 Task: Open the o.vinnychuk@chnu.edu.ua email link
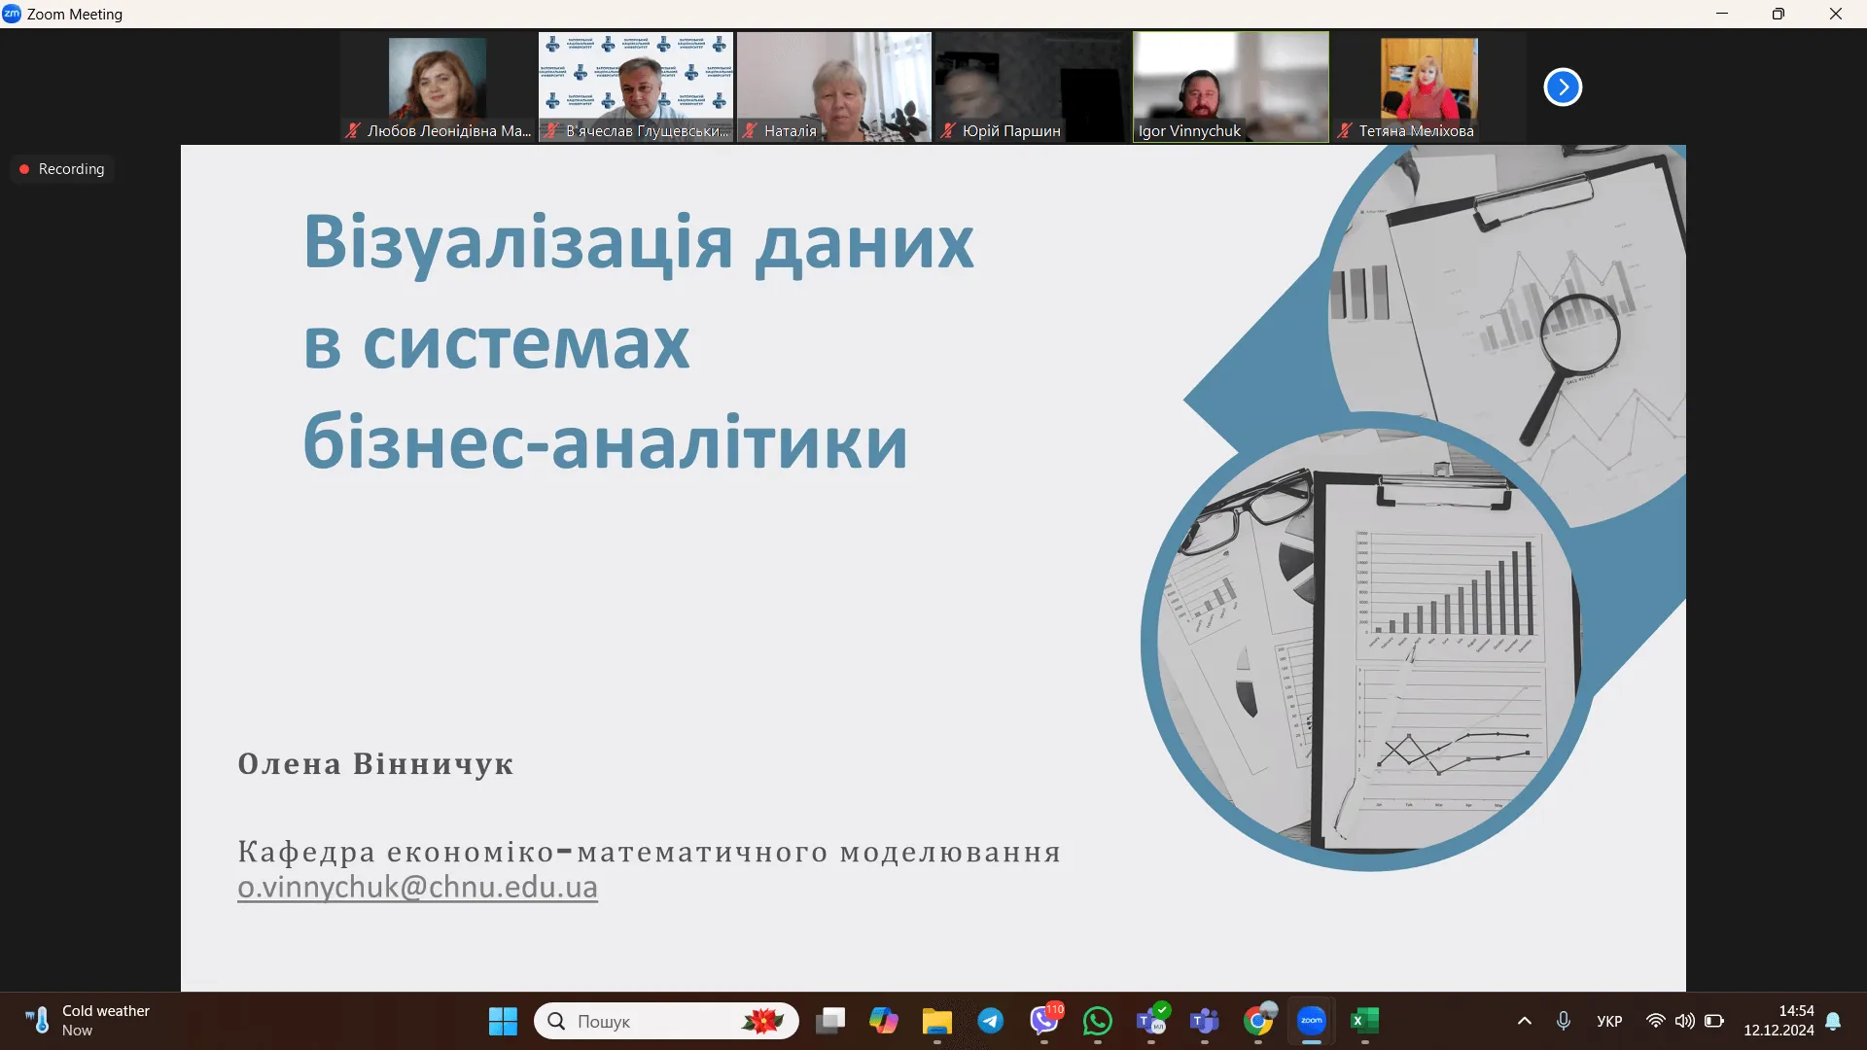417,888
